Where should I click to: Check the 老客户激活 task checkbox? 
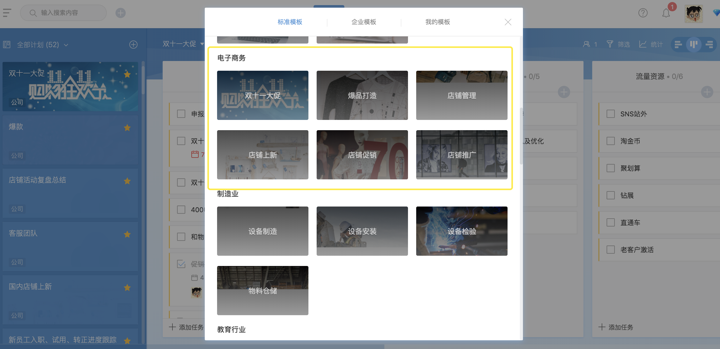610,250
